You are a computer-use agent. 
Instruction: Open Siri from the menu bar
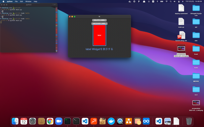[x=183, y=1]
